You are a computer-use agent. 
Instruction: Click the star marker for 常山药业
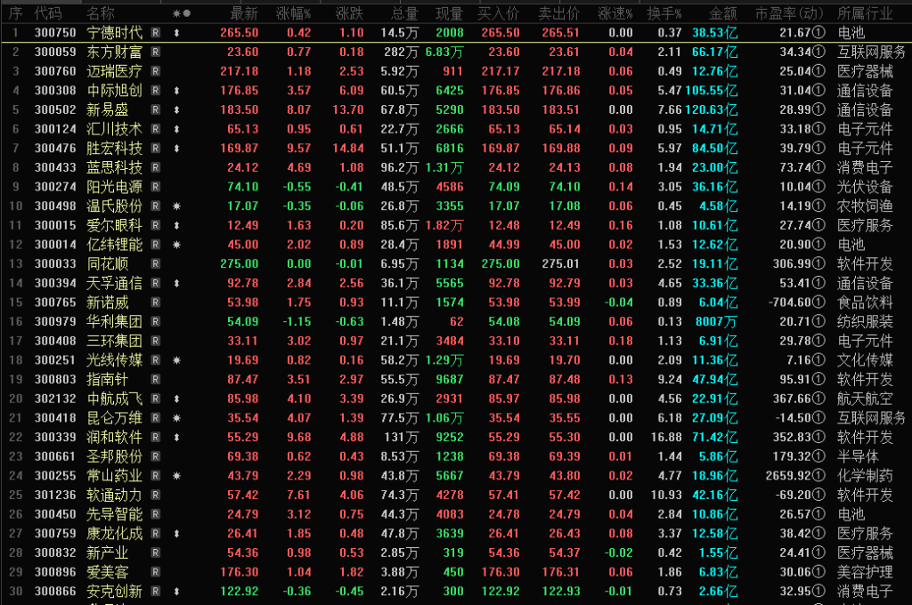[177, 476]
